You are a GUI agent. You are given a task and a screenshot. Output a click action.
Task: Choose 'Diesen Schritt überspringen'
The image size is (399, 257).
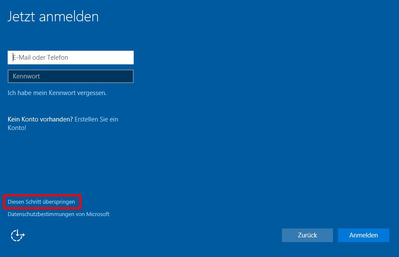41,202
